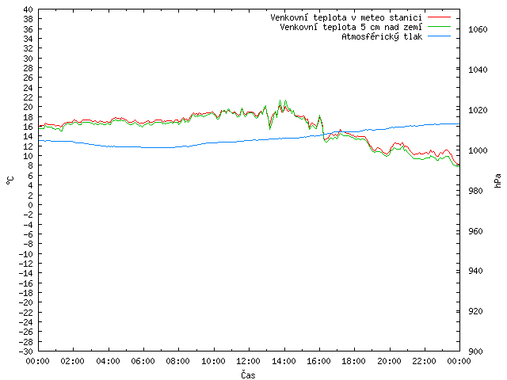Click the 18:00 time axis label
This screenshot has width=507, height=380.
point(354,361)
